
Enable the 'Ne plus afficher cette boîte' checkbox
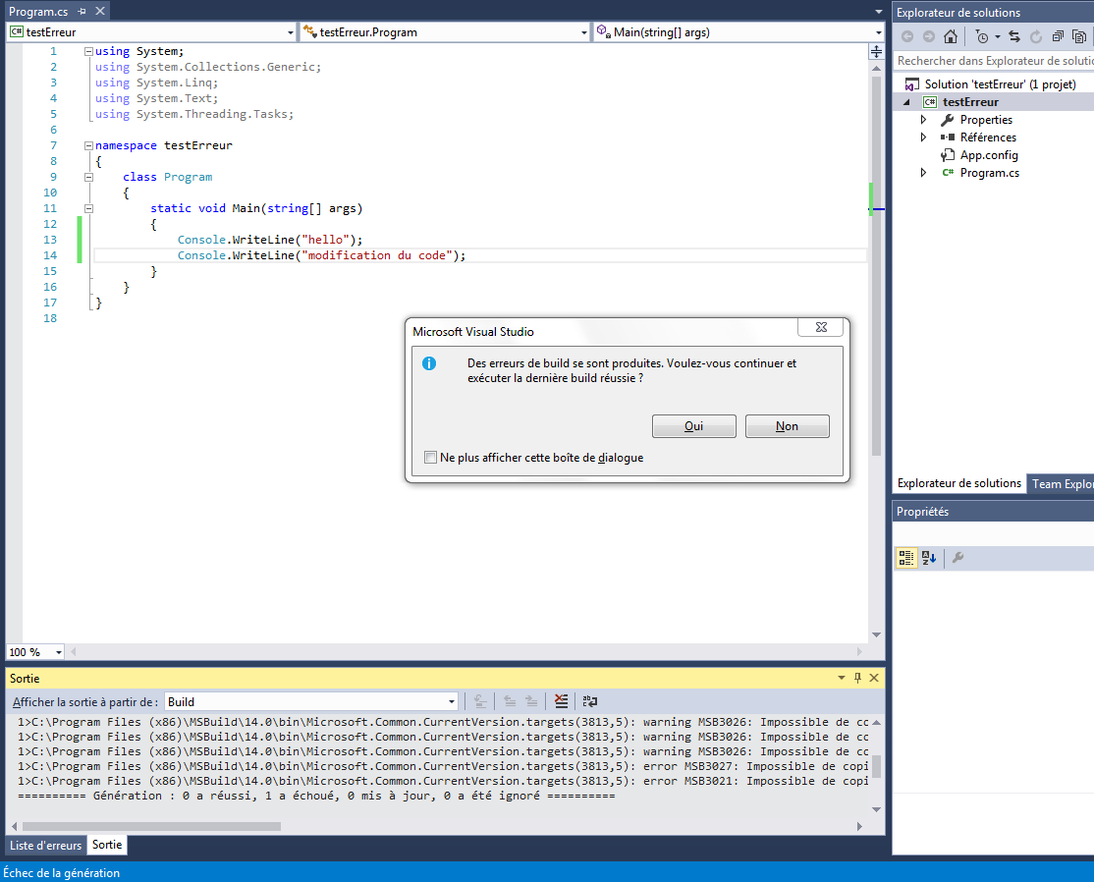point(430,458)
